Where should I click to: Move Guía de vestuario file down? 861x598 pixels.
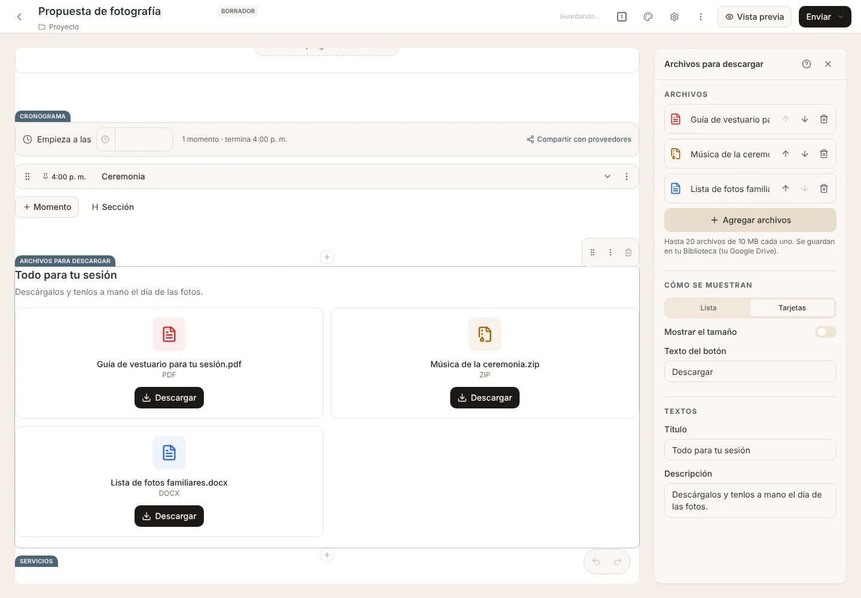pos(805,119)
